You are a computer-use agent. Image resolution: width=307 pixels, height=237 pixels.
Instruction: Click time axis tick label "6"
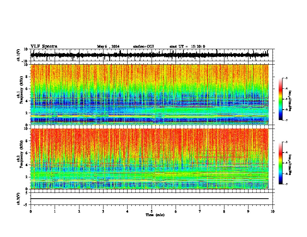click(176, 211)
